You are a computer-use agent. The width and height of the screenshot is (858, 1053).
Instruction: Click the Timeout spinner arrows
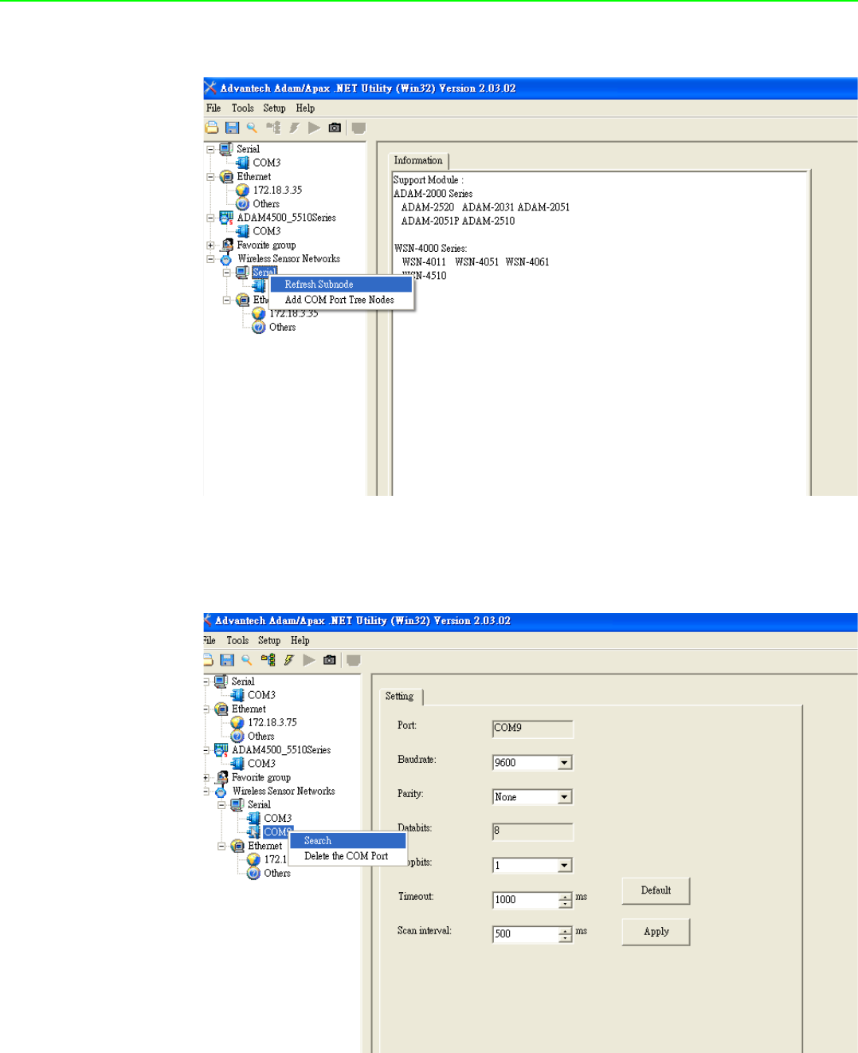tap(565, 900)
